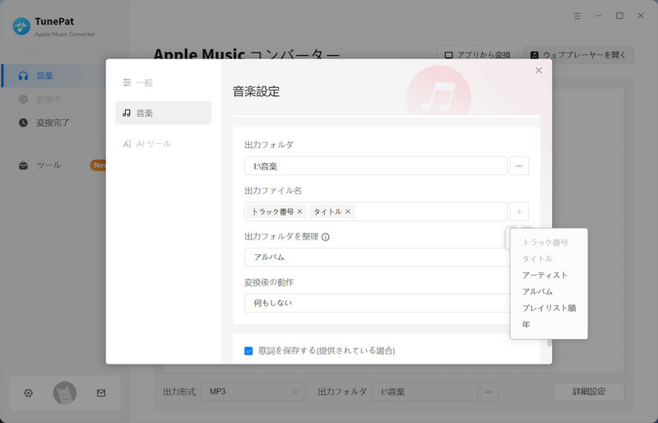658x423 pixels.
Task: Choose プレイリスト順 from the tag list
Action: [x=549, y=308]
